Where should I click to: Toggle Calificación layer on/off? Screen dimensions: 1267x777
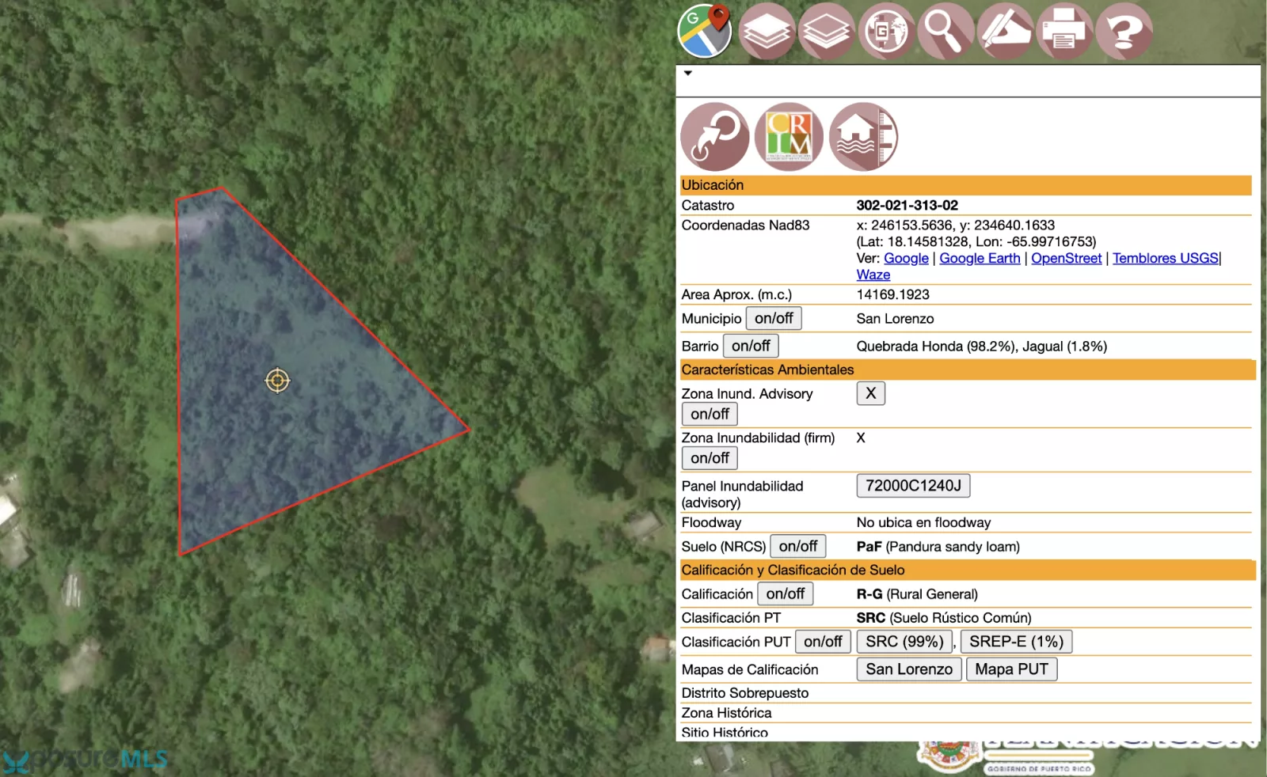point(786,593)
